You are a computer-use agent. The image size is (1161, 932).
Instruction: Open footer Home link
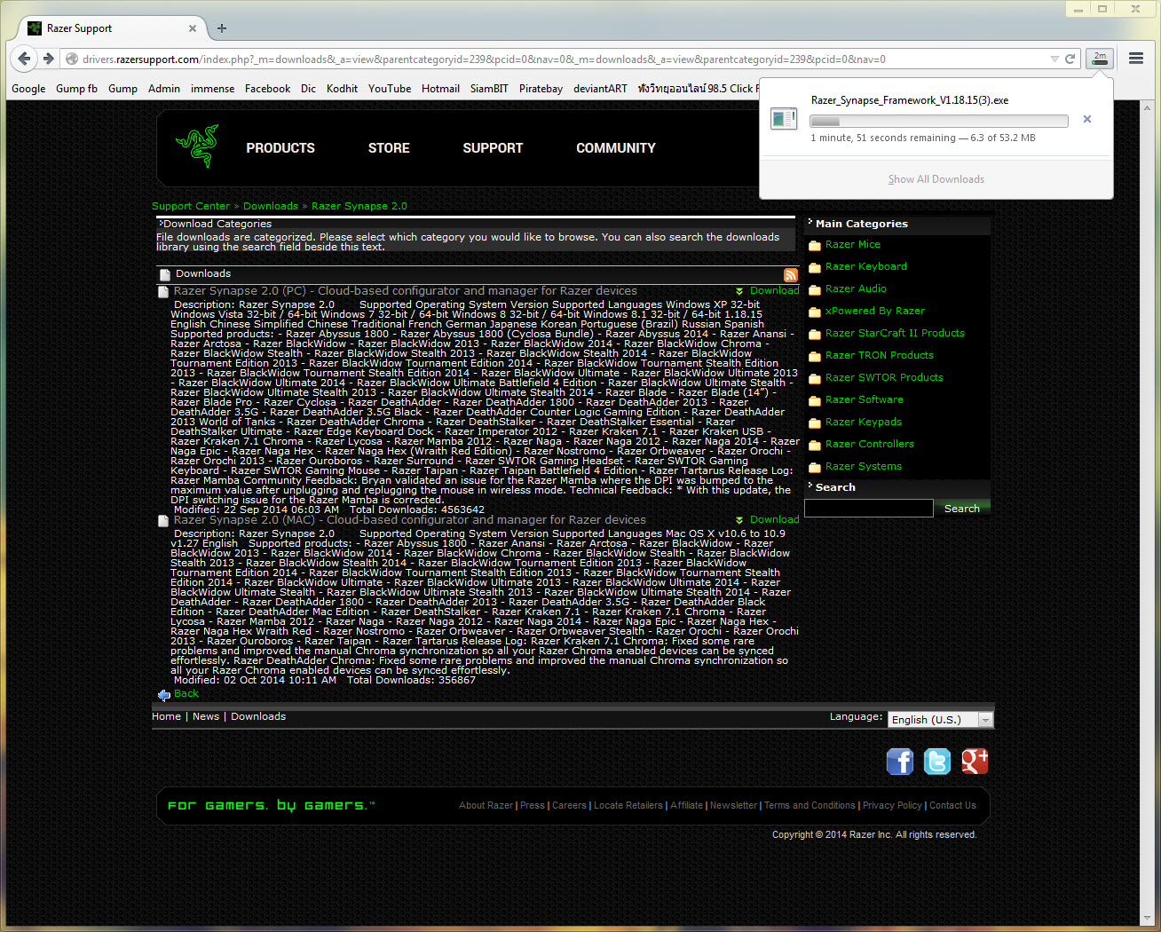tap(166, 716)
